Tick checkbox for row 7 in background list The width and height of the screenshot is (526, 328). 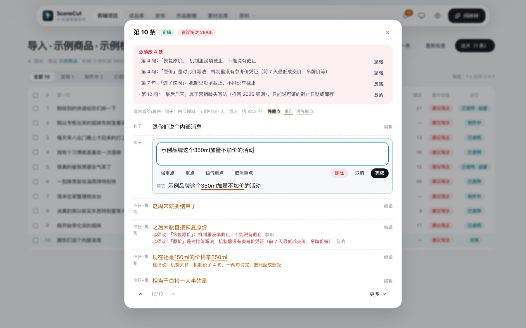[36, 196]
